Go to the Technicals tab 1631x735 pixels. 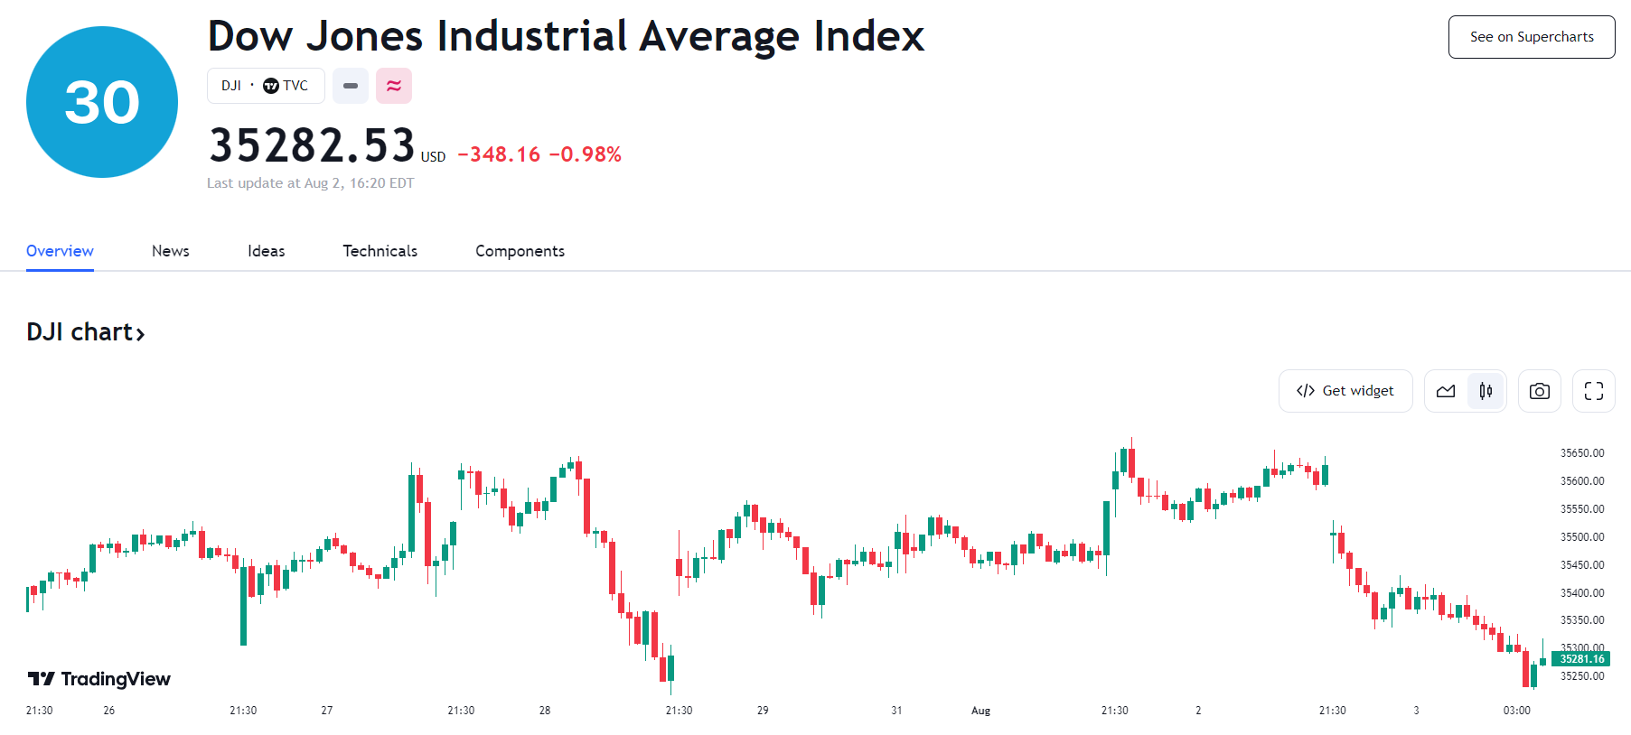click(380, 251)
